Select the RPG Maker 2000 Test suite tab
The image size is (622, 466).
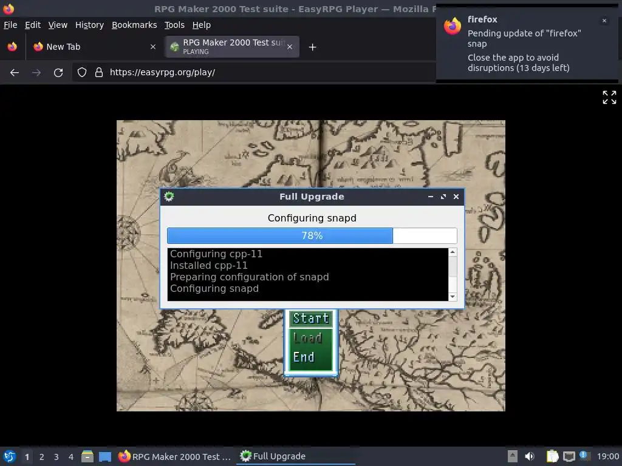[x=232, y=47]
